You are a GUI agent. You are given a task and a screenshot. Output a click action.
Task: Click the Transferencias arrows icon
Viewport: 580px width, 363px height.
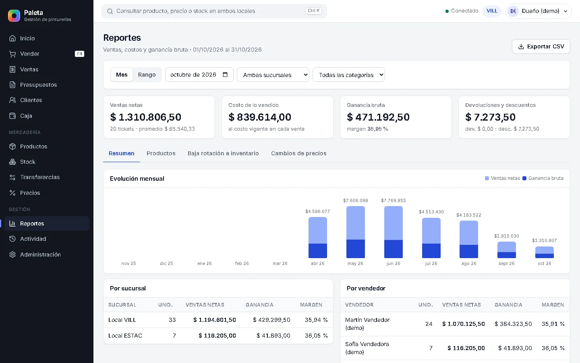pos(12,177)
